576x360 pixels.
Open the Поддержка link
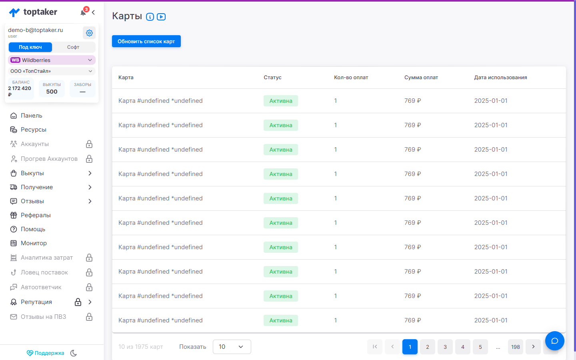(45, 353)
